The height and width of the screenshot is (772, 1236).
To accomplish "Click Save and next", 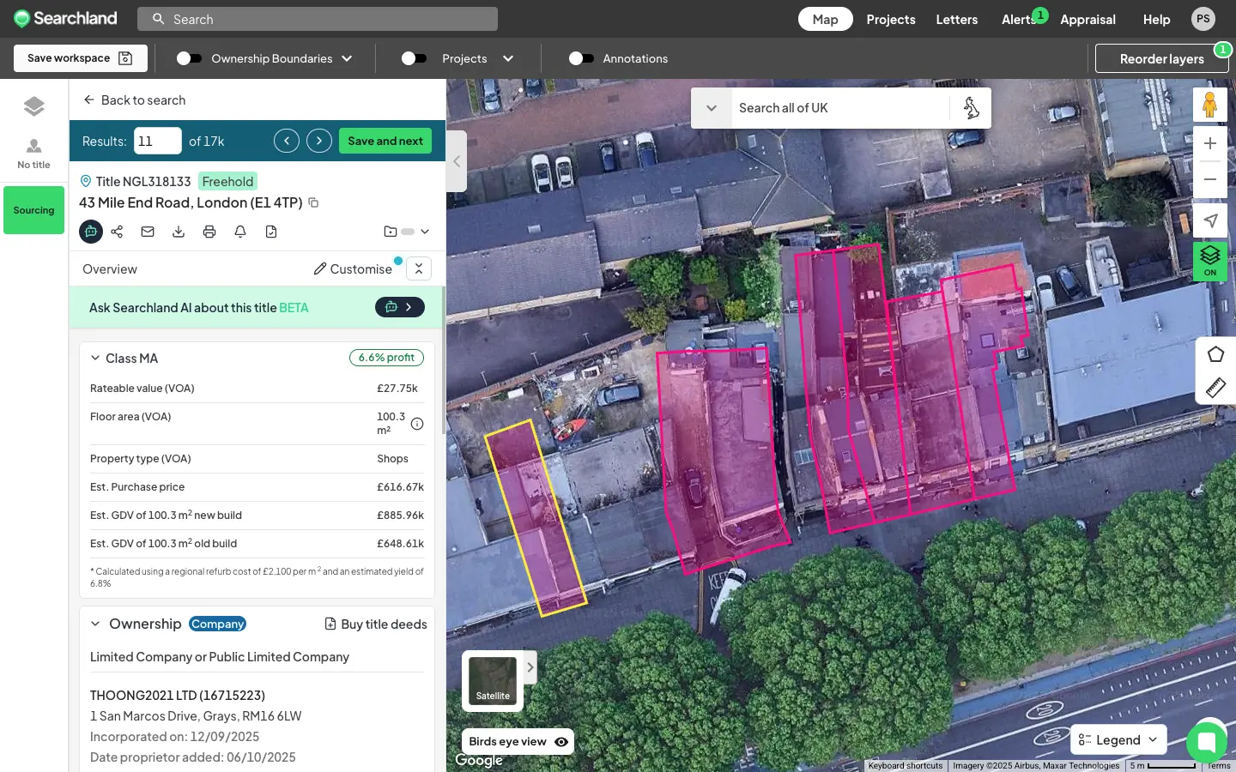I will coord(385,141).
